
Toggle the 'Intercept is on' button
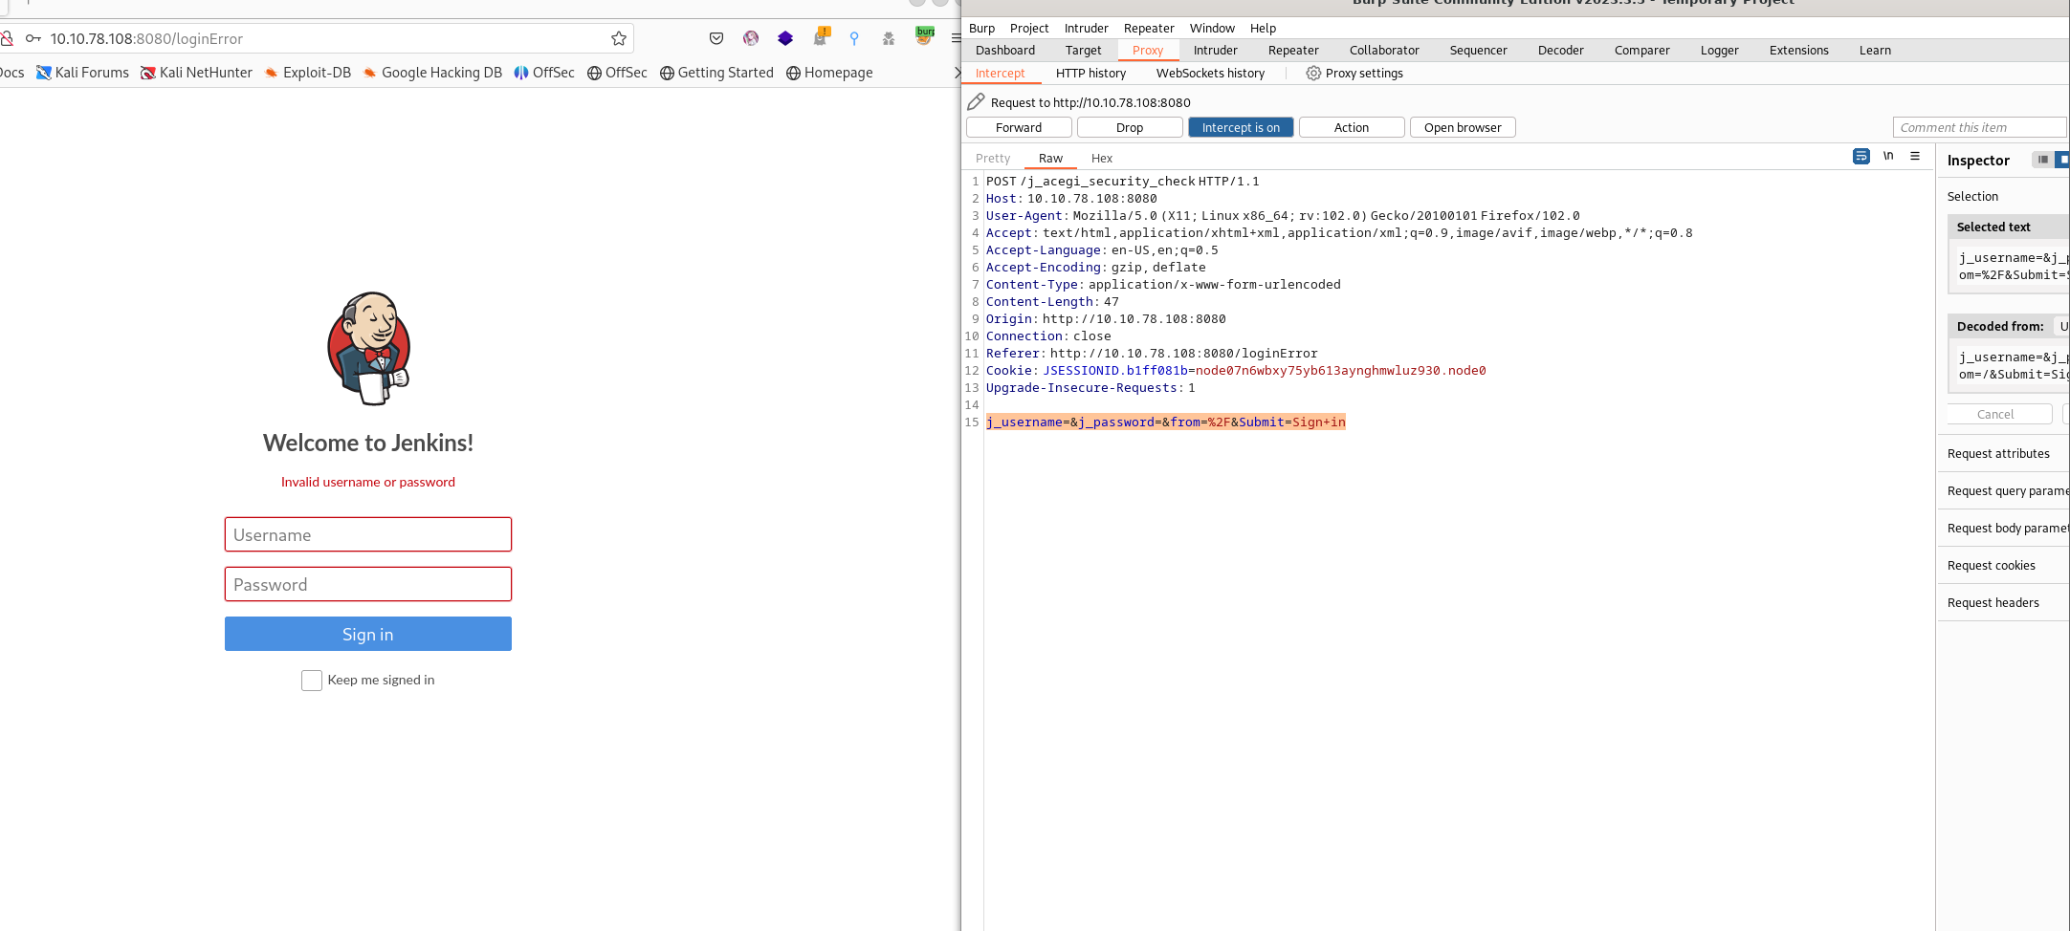point(1240,128)
